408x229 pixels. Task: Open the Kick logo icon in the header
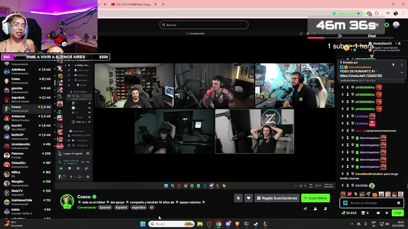(x=387, y=25)
